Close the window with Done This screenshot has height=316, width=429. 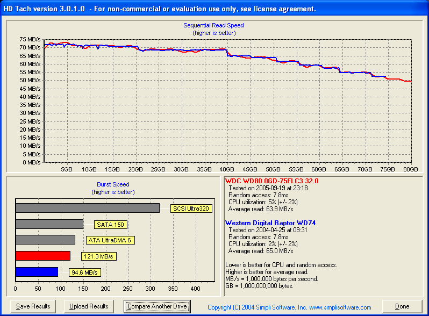click(402, 306)
